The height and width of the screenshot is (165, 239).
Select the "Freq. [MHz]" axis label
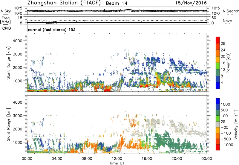[5, 20]
